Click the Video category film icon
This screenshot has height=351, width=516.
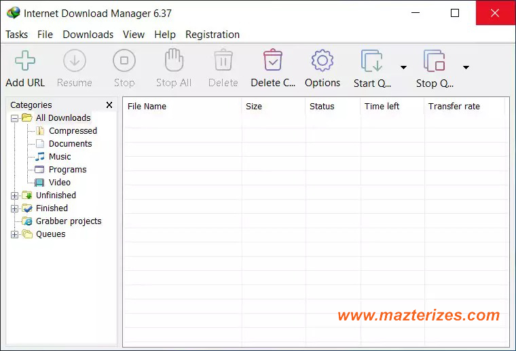click(39, 183)
